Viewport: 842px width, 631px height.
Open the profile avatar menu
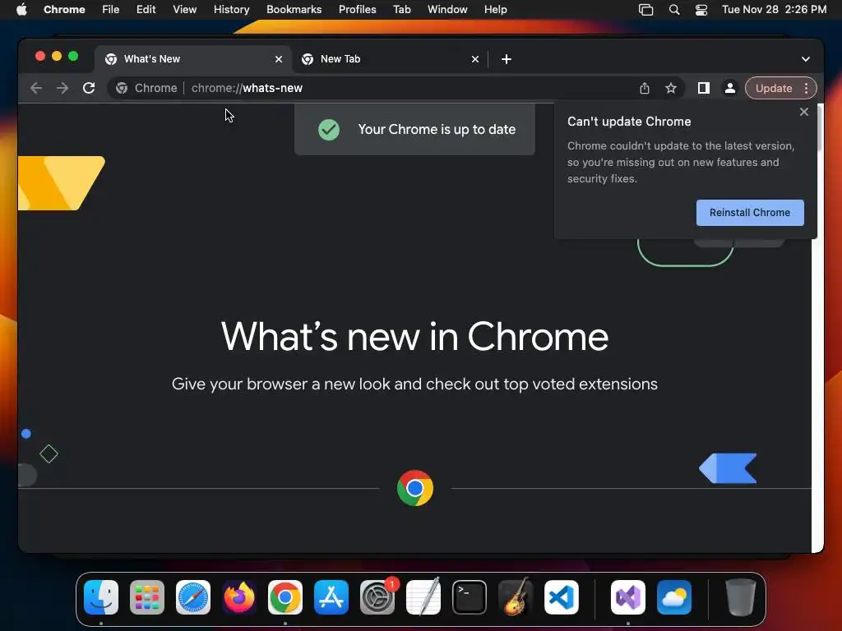pos(730,88)
